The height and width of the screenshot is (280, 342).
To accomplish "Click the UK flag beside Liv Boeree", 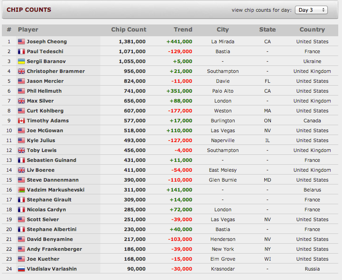I will click(21, 170).
